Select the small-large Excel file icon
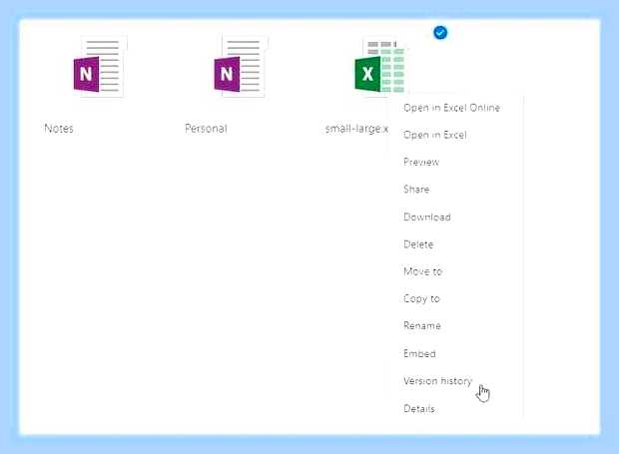 tap(380, 67)
